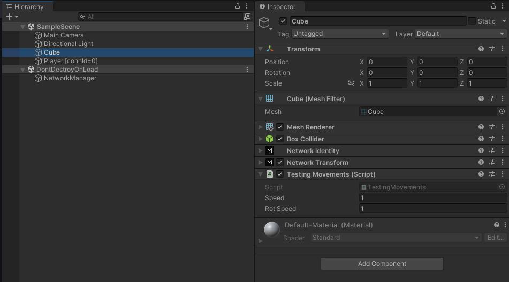Open the Layer dropdown
The image size is (509, 282).
tap(461, 34)
